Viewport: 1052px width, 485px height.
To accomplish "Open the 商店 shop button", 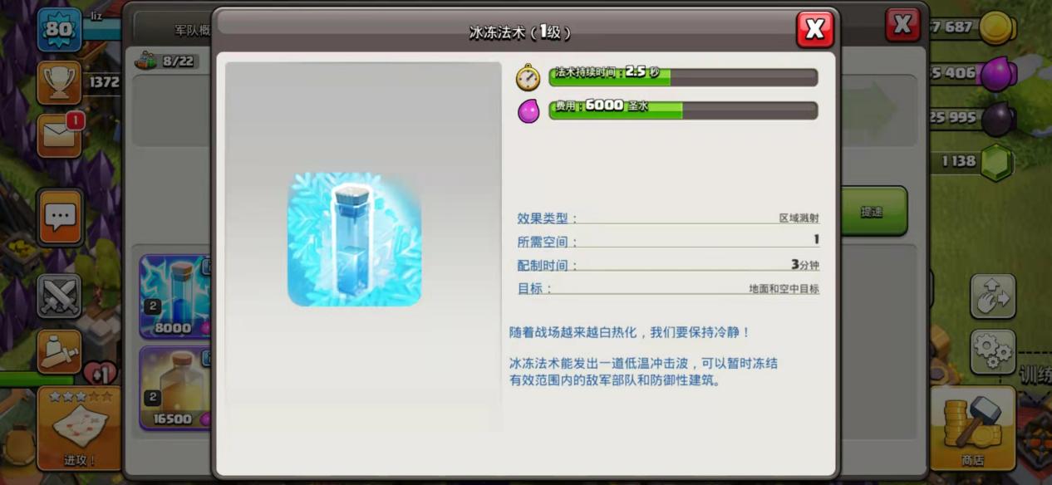I will [x=973, y=428].
